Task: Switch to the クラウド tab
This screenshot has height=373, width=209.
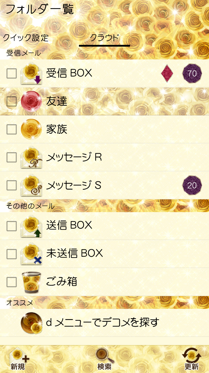Action: pos(104,38)
